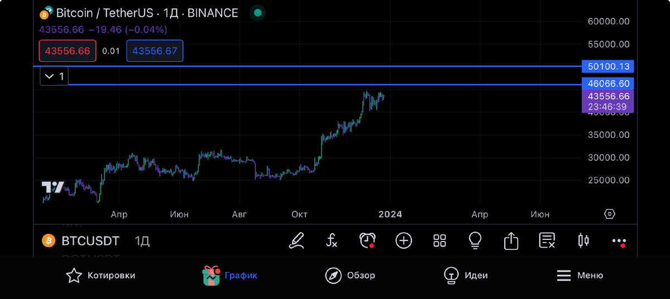Image resolution: width=670 pixels, height=299 pixels.
Task: Open the indicators fx icon
Action: (x=332, y=240)
